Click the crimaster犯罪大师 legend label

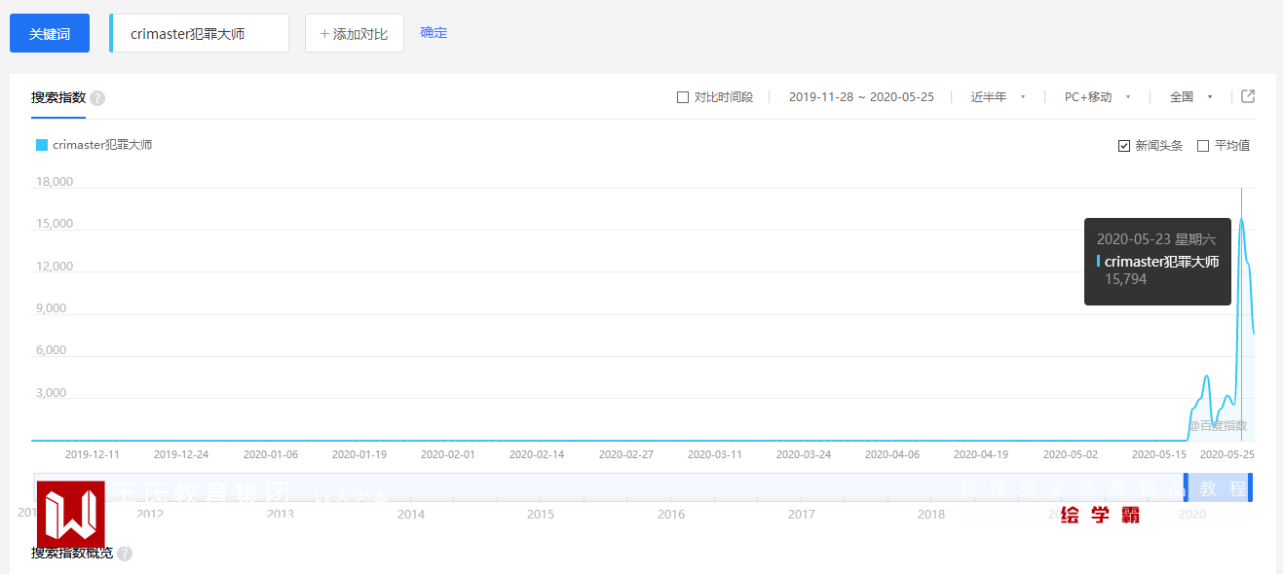tap(102, 145)
